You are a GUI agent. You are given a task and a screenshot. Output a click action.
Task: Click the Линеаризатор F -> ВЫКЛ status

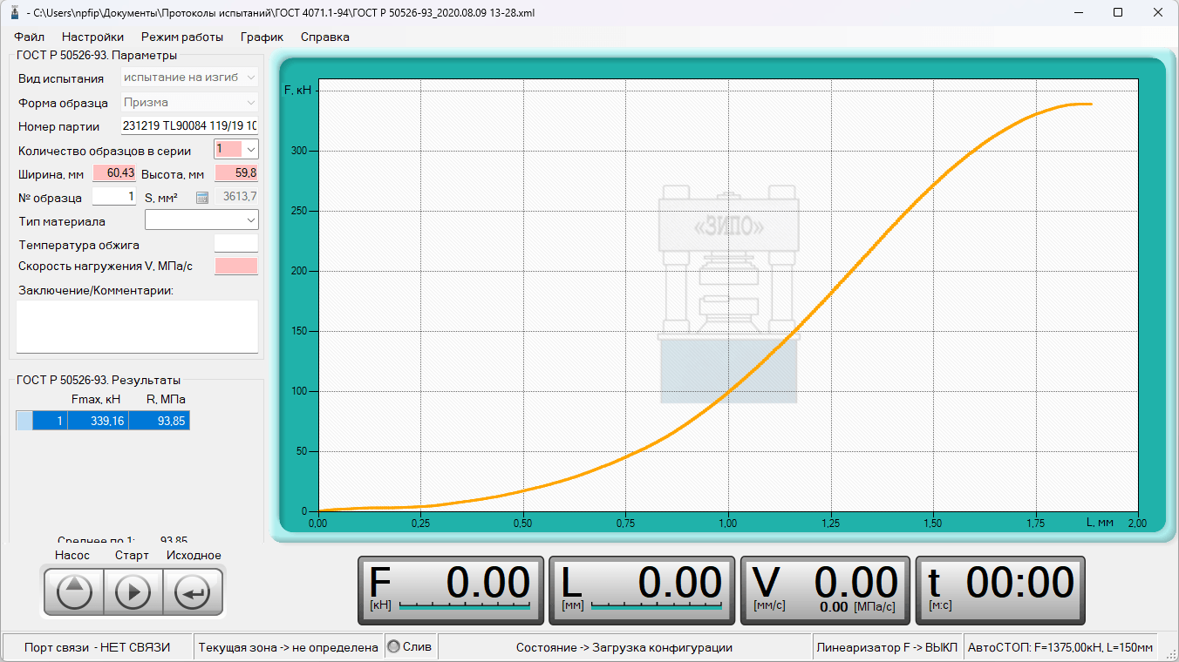tap(888, 647)
